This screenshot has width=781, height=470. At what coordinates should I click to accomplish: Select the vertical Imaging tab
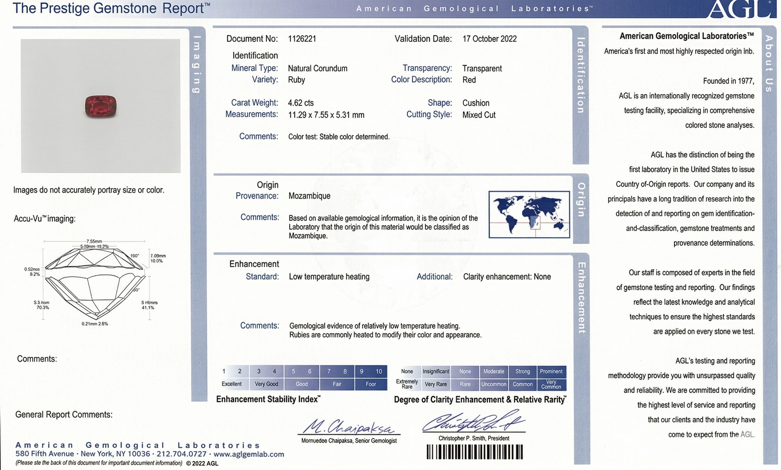tap(197, 65)
